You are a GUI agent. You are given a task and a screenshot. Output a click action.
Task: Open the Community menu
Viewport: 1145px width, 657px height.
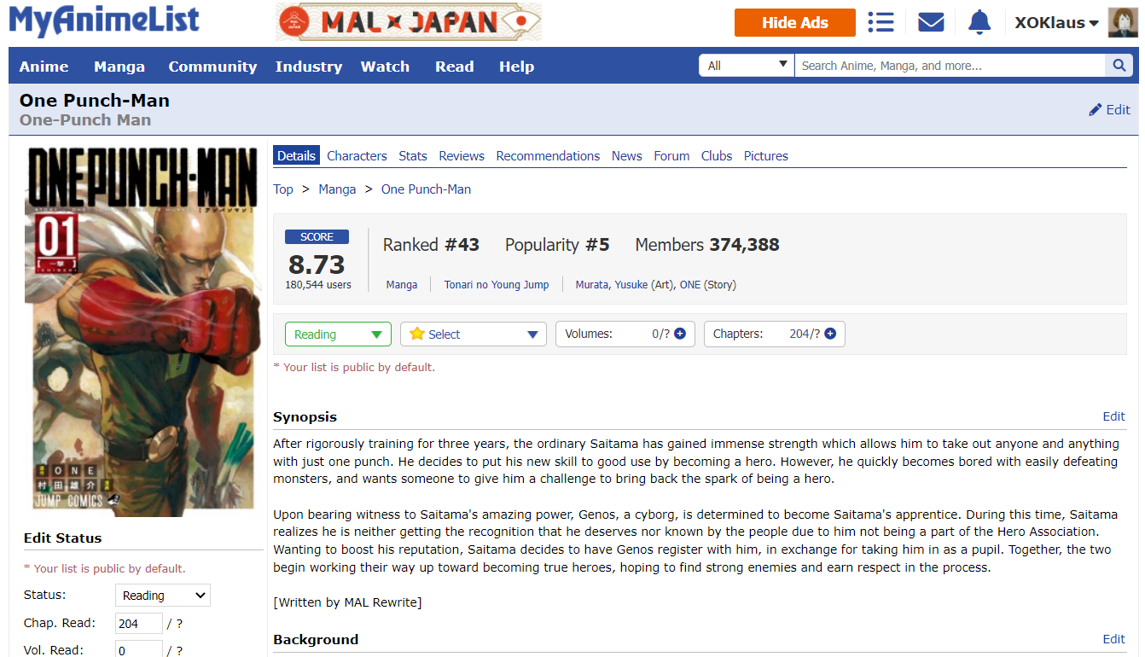(212, 67)
